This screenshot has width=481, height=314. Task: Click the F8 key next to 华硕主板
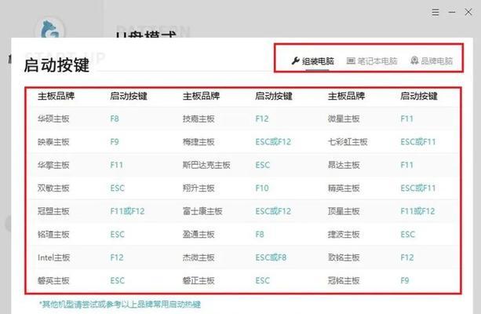click(x=115, y=119)
